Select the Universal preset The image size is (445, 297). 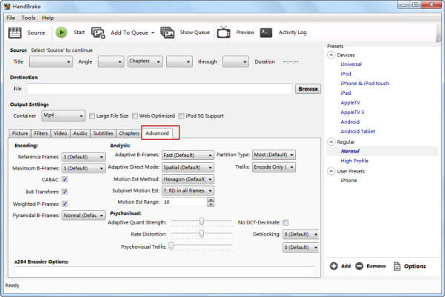coord(351,64)
